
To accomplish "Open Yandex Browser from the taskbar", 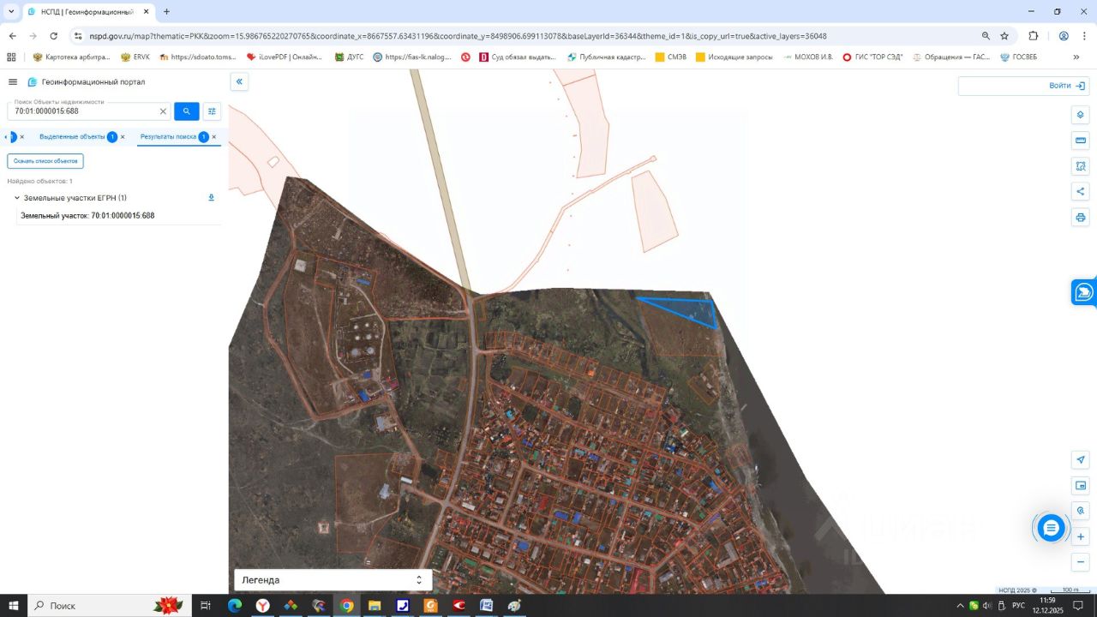I will 262,606.
